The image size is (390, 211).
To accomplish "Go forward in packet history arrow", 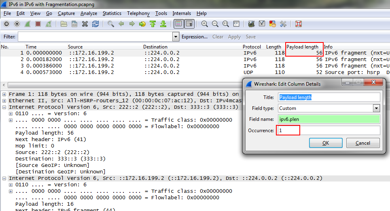I will click(x=132, y=24).
